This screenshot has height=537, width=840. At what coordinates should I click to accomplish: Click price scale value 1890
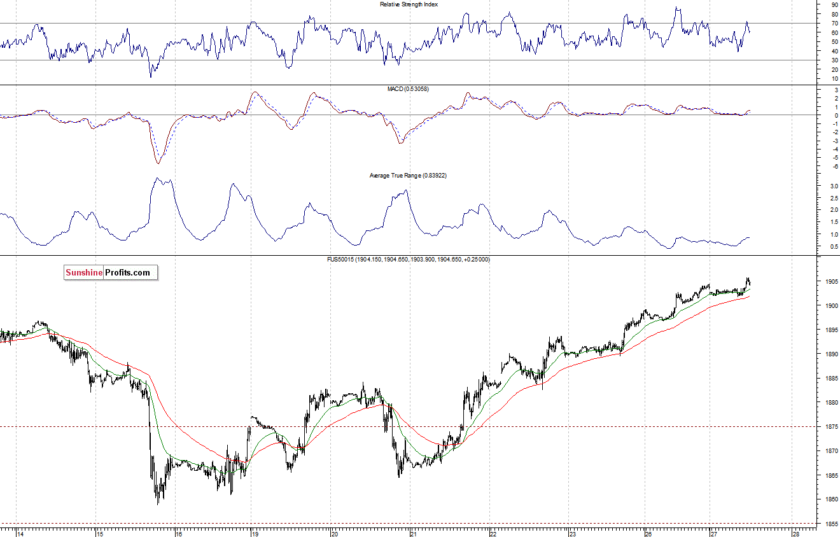click(831, 354)
